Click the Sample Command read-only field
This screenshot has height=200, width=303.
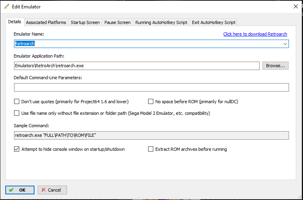[x=152, y=135]
